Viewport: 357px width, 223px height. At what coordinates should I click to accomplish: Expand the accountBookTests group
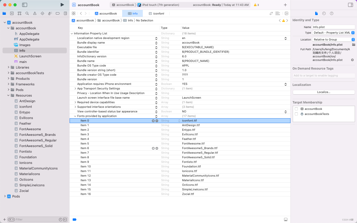click(8, 73)
